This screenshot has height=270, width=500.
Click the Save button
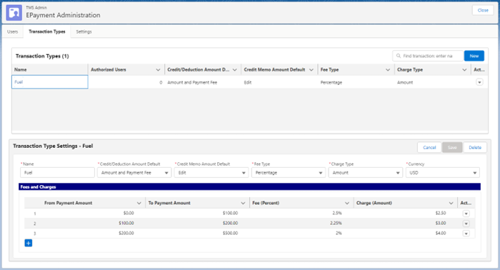point(452,147)
